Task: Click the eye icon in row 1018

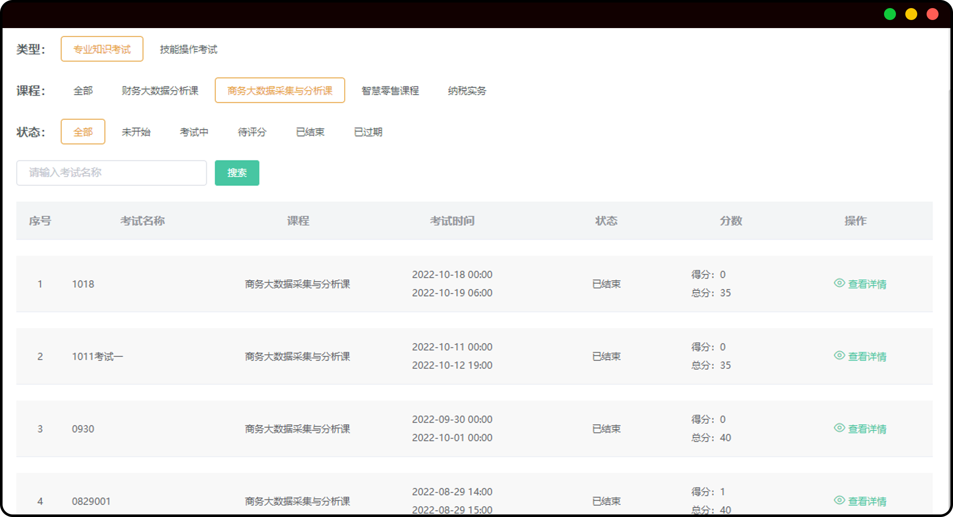Action: pos(839,283)
